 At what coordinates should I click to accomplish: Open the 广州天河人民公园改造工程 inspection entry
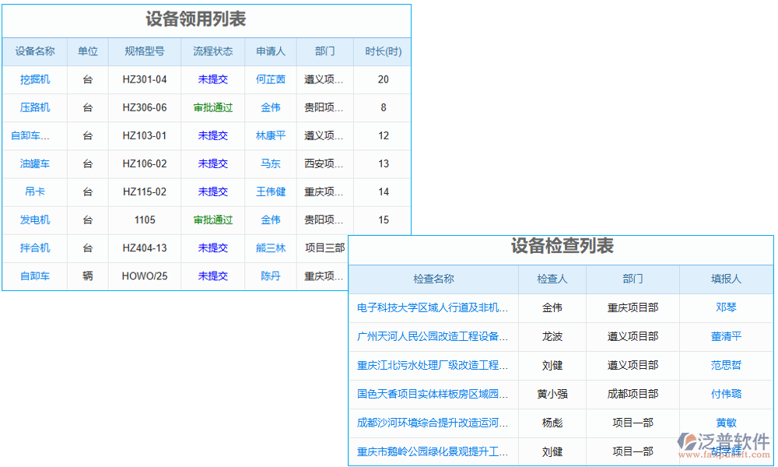(433, 337)
